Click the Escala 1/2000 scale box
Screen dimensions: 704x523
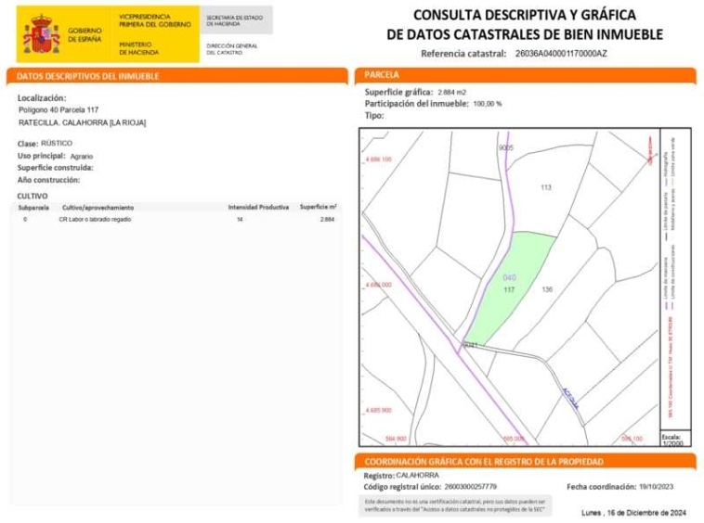[672, 439]
